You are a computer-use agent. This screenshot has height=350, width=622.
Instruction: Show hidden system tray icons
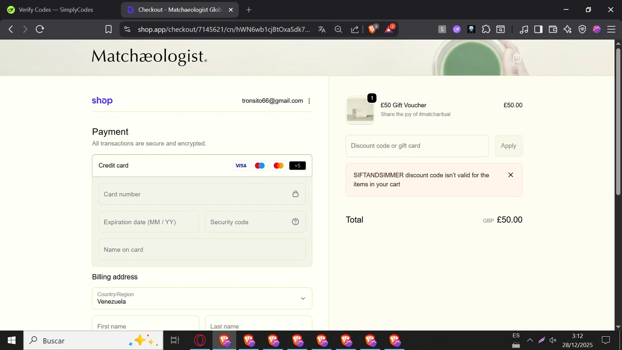pos(530,340)
